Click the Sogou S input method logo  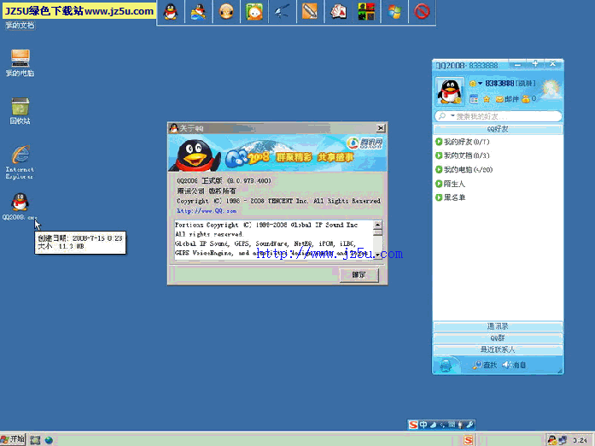pyautogui.click(x=413, y=425)
